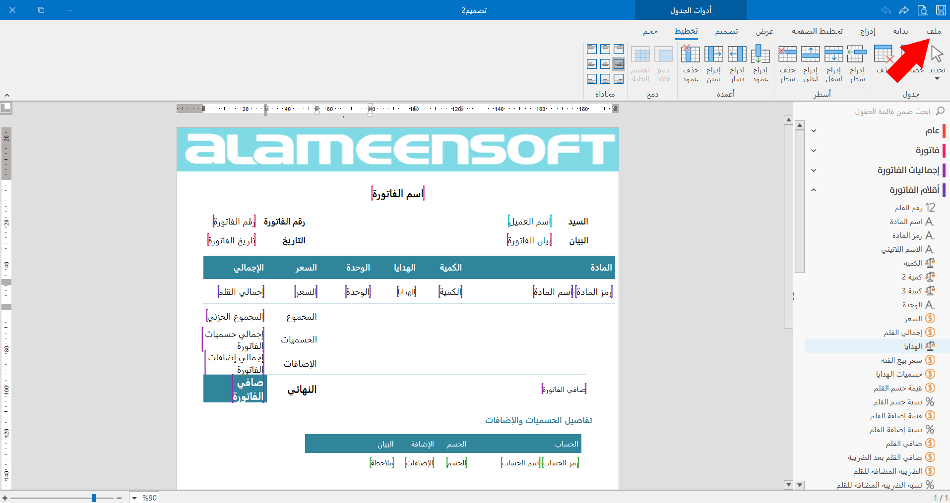The height and width of the screenshot is (503, 950).
Task: Click the Save icon in title bar
Action: coord(941,10)
